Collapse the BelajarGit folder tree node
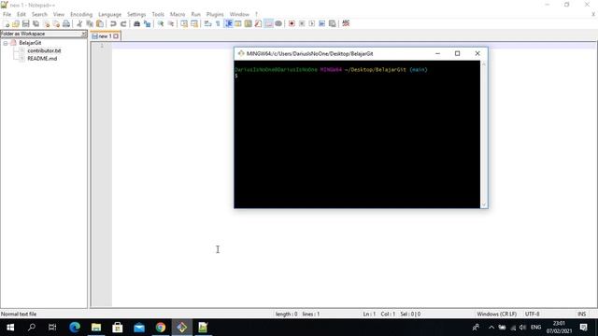 click(x=6, y=43)
